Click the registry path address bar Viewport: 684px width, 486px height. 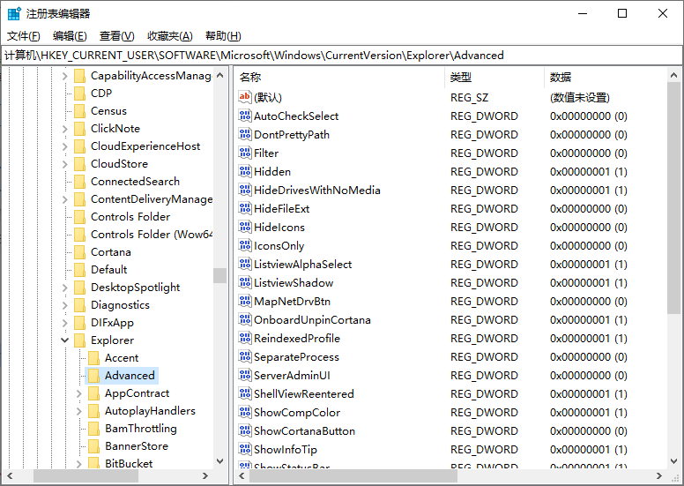point(342,56)
